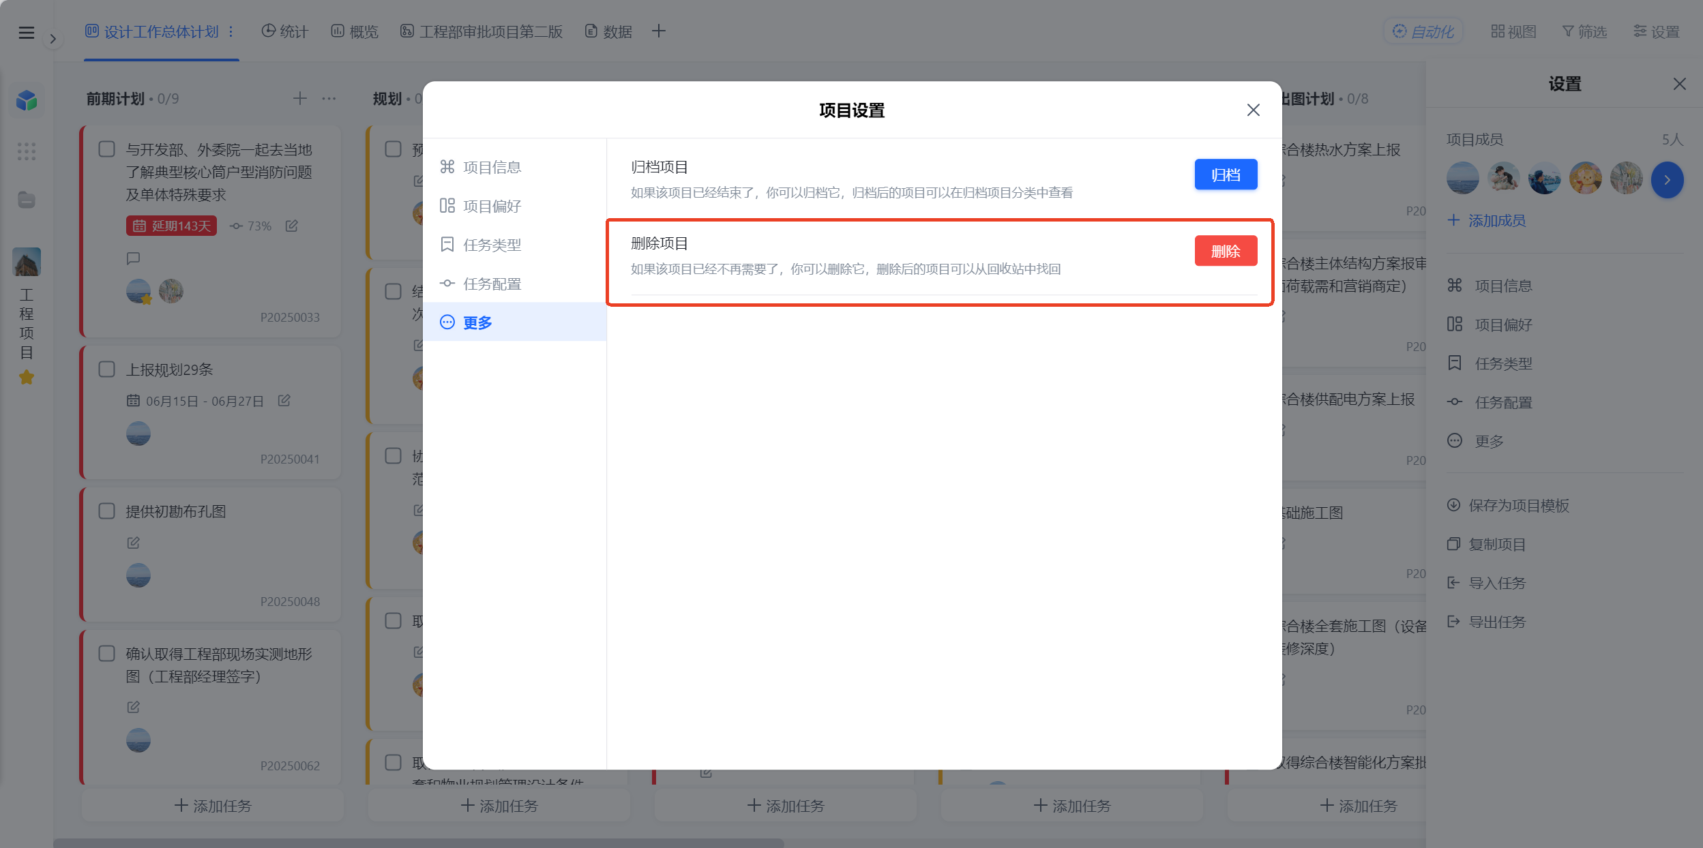1703x848 pixels.
Task: Click date range 06月15日 - 06月27日
Action: pos(195,401)
